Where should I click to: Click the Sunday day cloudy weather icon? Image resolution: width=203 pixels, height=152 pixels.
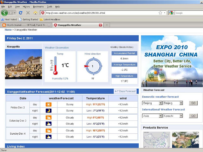coord(49,130)
